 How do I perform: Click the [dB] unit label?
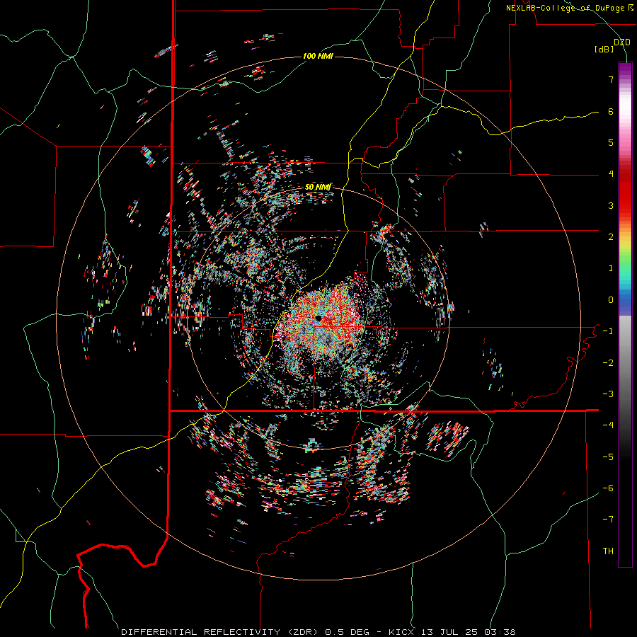[x=604, y=50]
